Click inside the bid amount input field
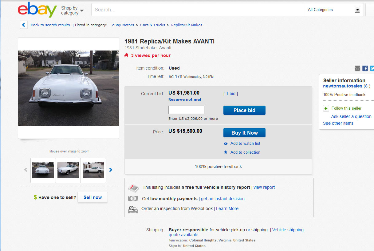Screen dimensions: 374x251 (186, 110)
